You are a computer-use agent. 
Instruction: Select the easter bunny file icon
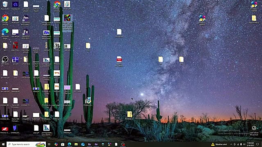(46, 35)
